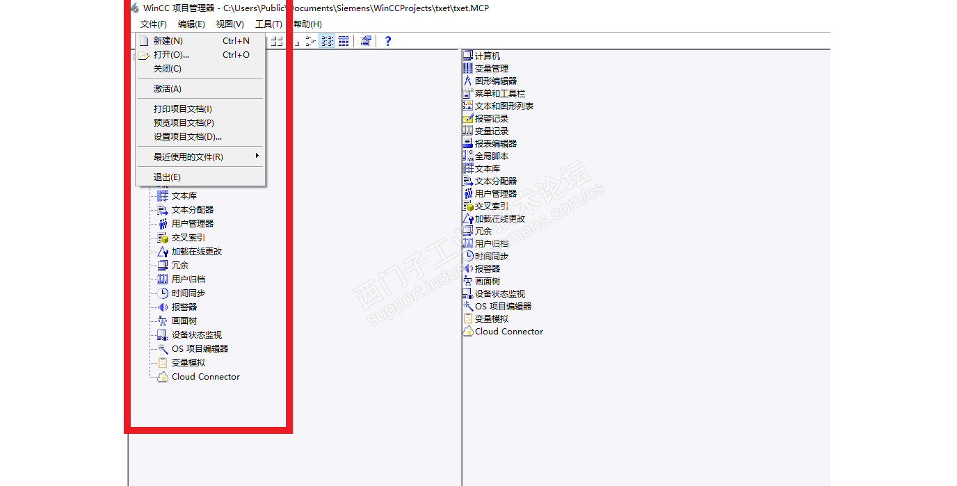Select 报警器 horn icon in left tree

click(163, 307)
